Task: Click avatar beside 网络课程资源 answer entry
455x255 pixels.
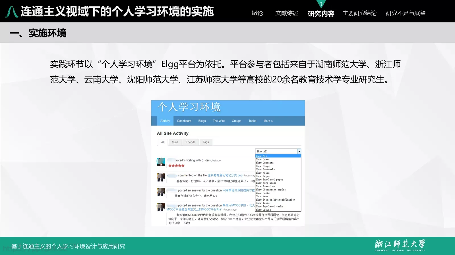Action: pyautogui.click(x=161, y=192)
